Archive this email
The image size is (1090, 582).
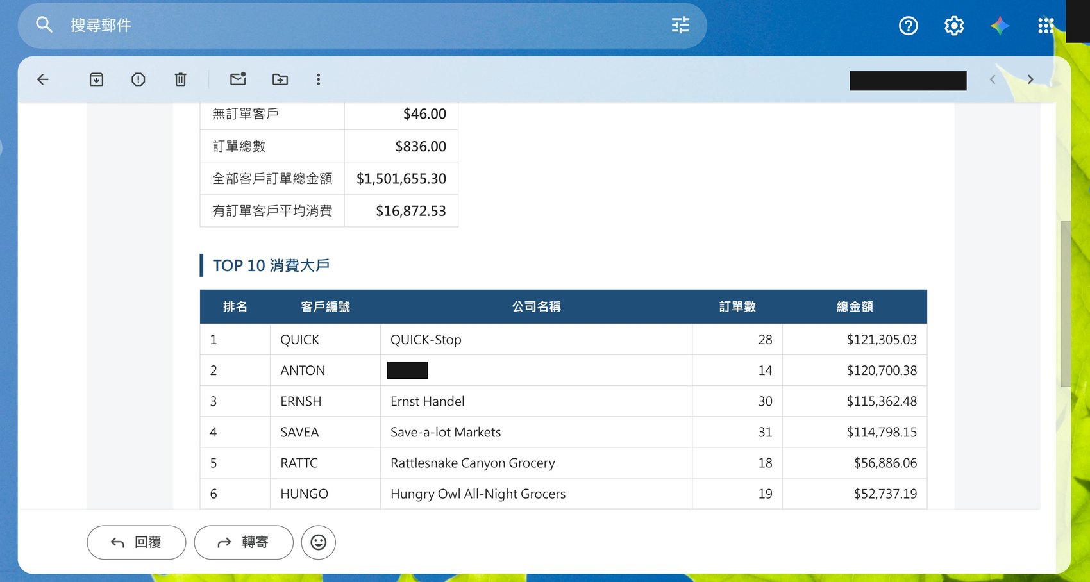click(x=96, y=79)
